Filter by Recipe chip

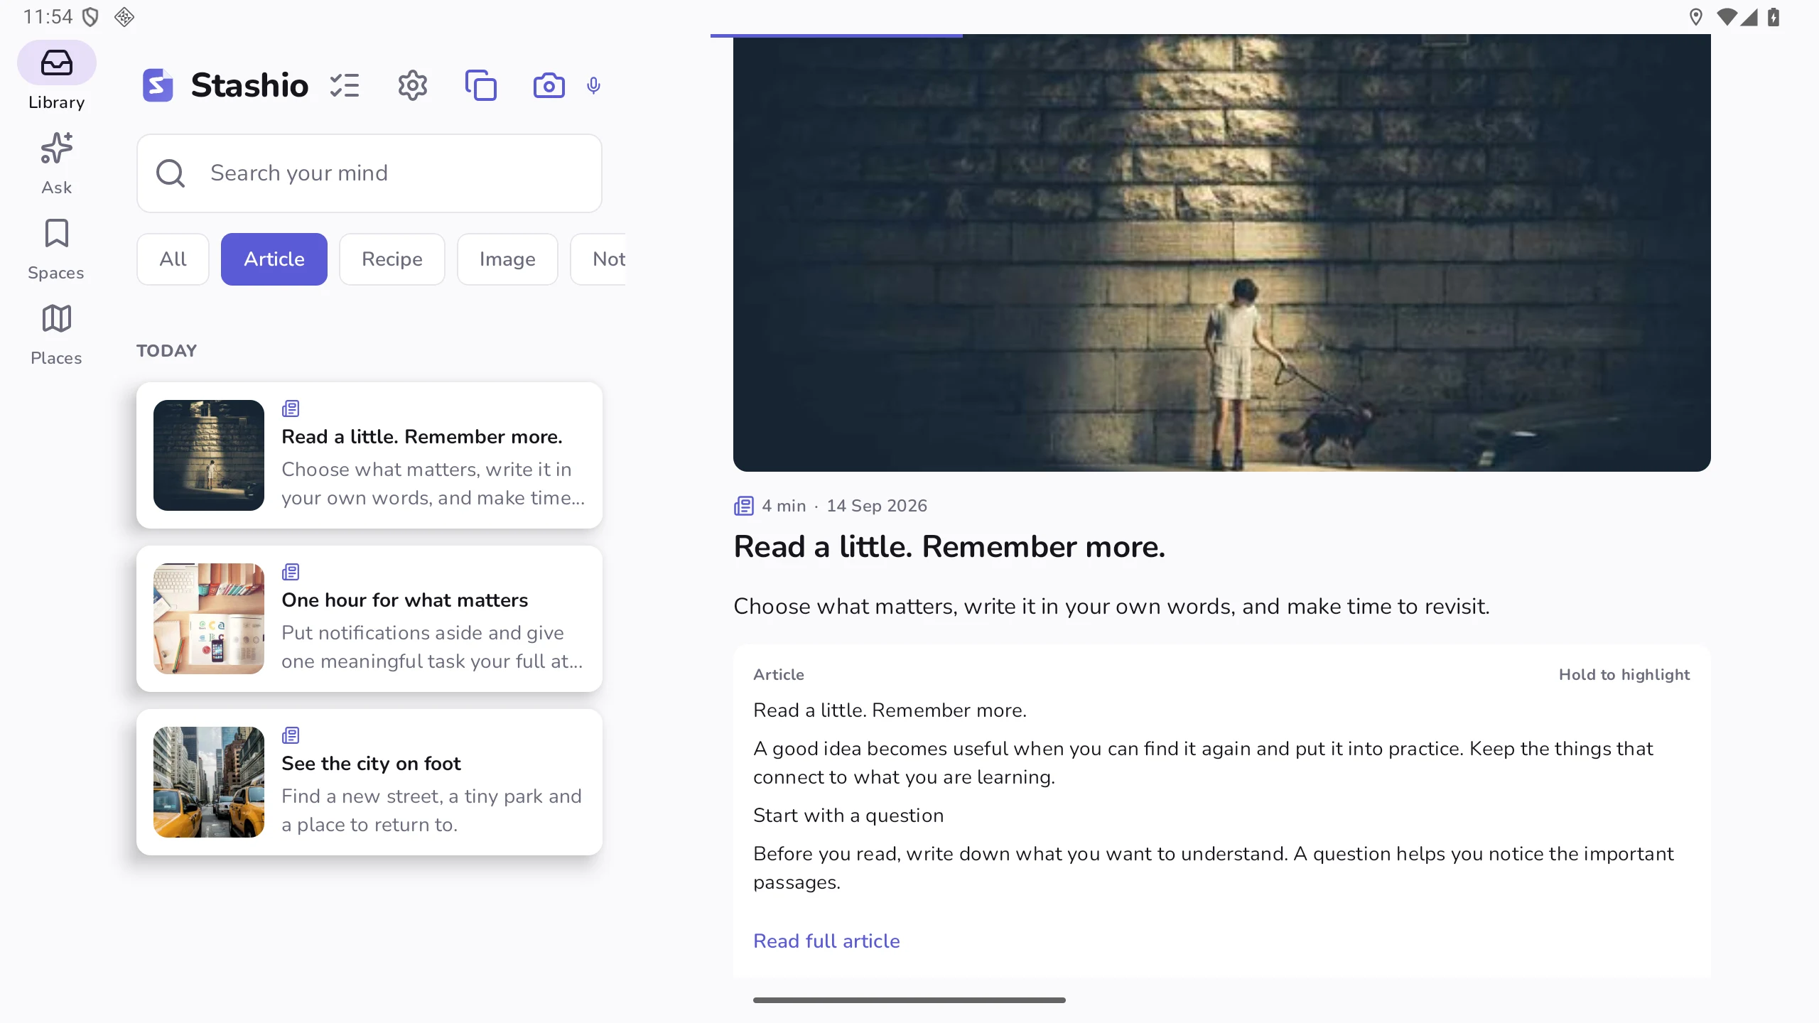pos(392,259)
